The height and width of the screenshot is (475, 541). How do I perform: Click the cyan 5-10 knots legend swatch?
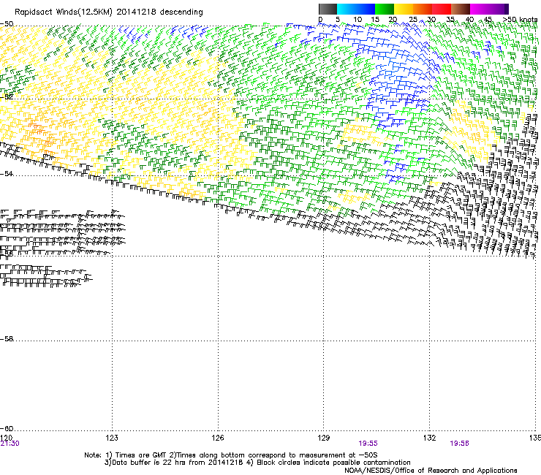(347, 9)
